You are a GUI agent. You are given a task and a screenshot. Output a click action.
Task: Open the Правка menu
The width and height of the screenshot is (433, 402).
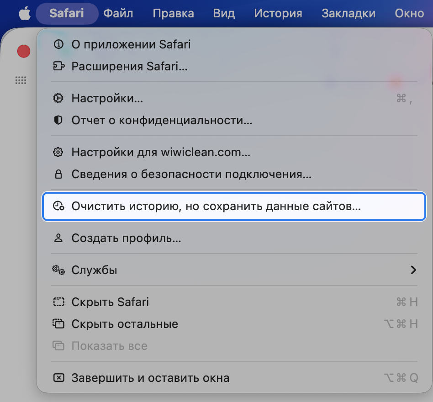tap(174, 13)
